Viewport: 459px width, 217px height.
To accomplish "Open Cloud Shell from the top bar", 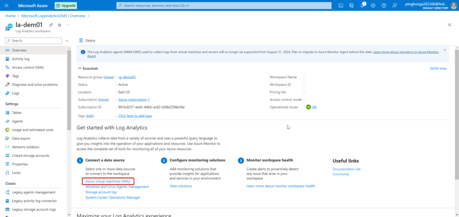I will (341, 5).
